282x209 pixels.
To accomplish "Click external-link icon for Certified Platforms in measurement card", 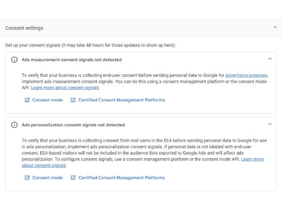I will point(73,100).
